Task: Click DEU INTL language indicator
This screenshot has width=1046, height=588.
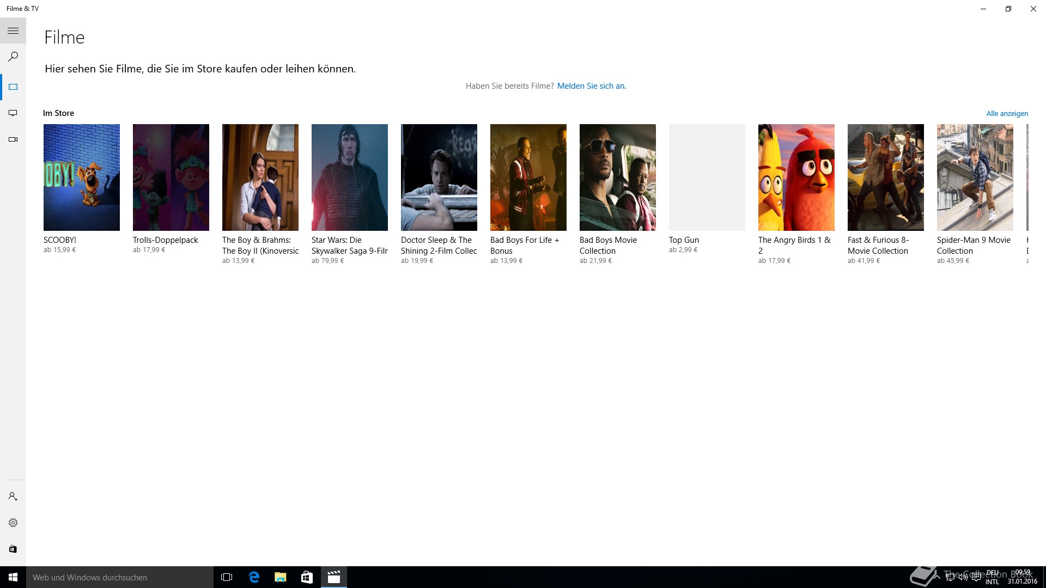Action: tap(992, 577)
